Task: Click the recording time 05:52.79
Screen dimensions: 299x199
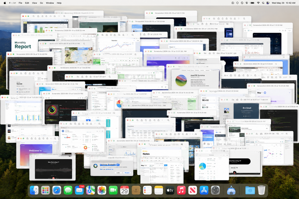Action: click(234, 168)
